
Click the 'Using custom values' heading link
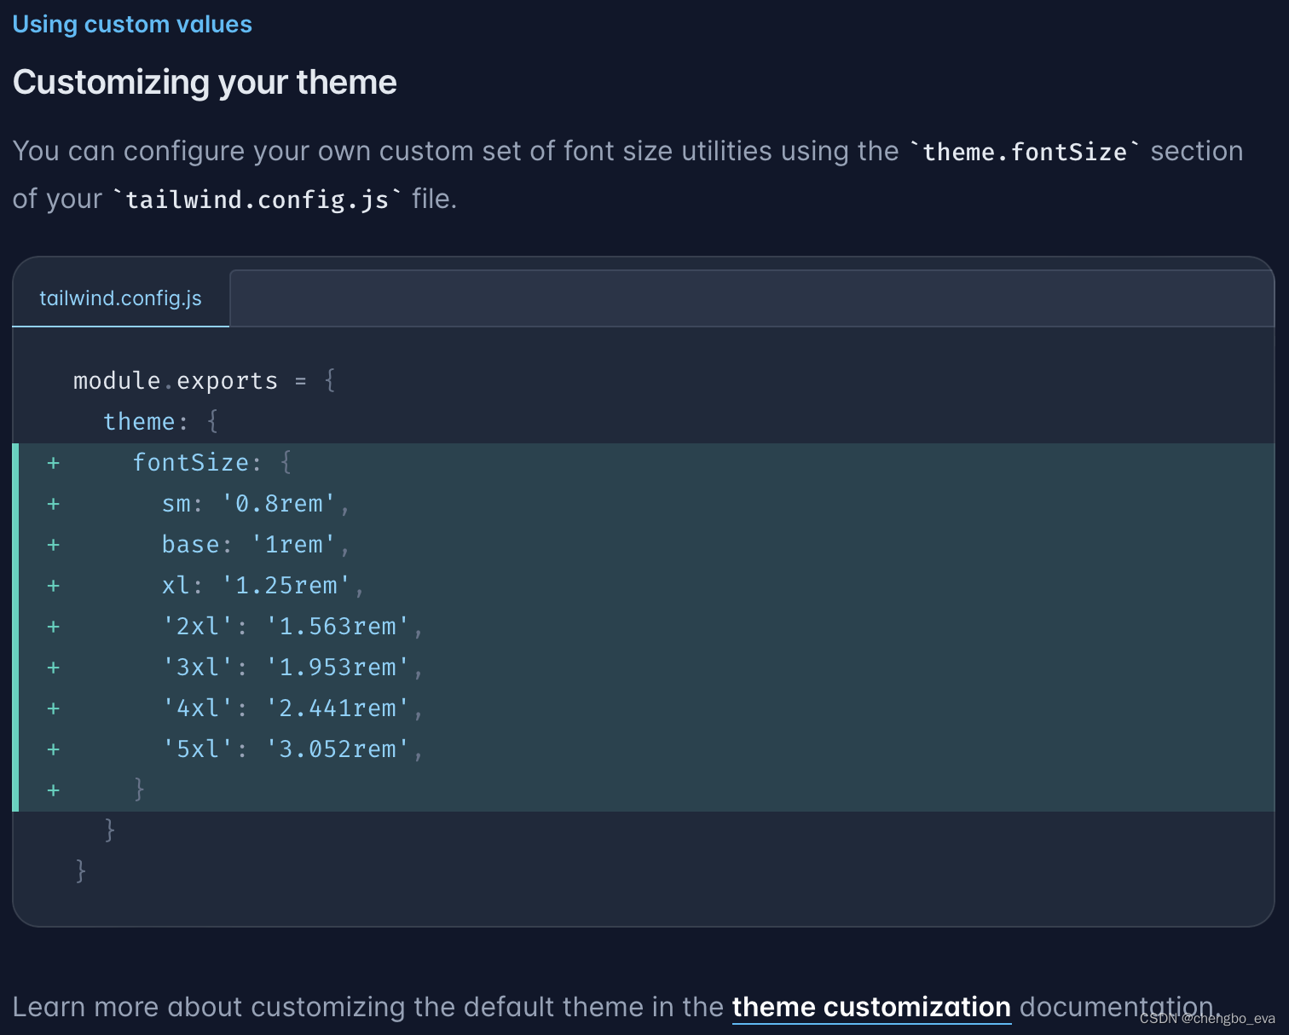coord(132,24)
